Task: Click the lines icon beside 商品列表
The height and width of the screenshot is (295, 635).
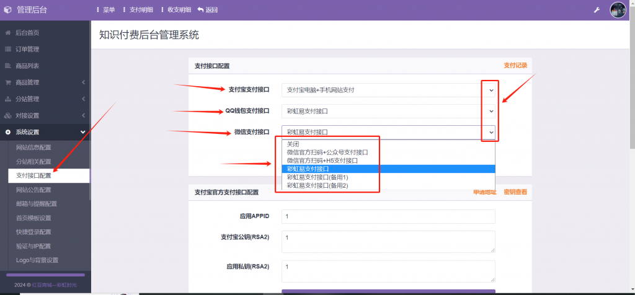Action: point(7,66)
